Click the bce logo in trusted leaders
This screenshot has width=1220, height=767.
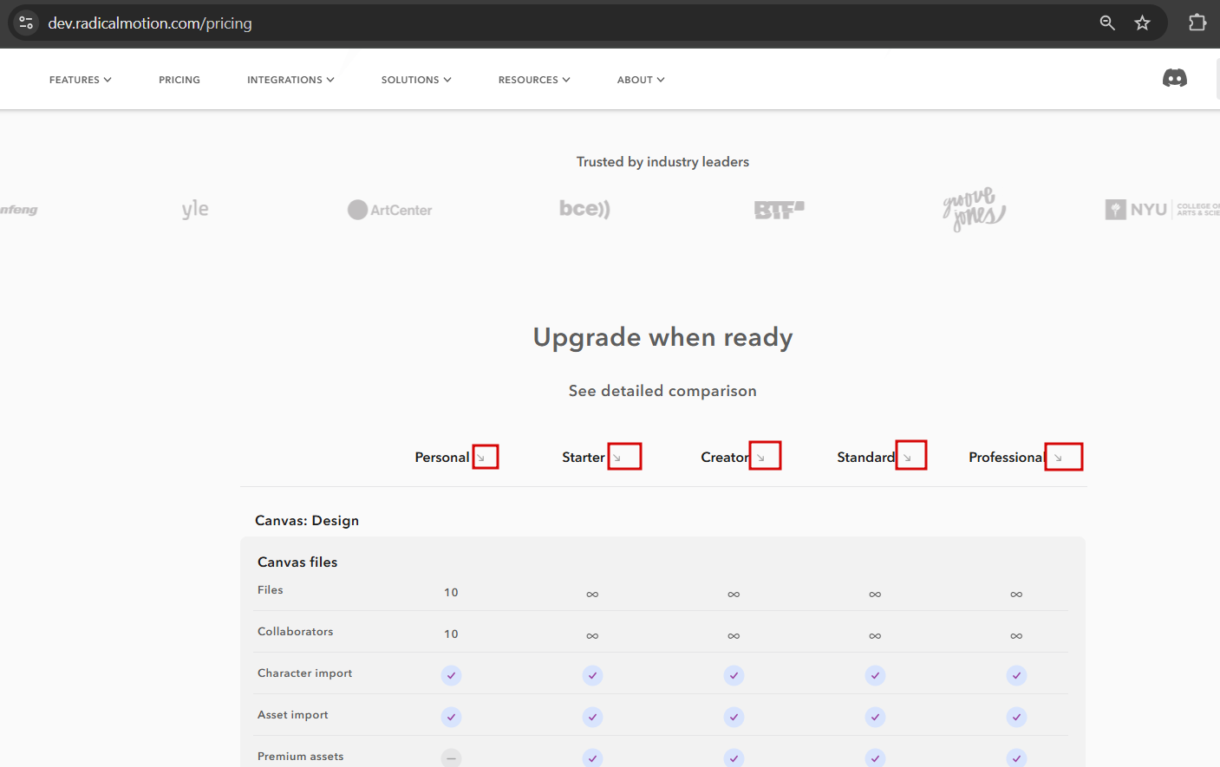coord(584,209)
